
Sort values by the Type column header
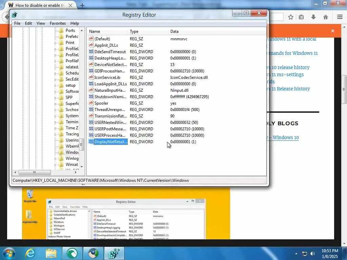tap(148, 31)
